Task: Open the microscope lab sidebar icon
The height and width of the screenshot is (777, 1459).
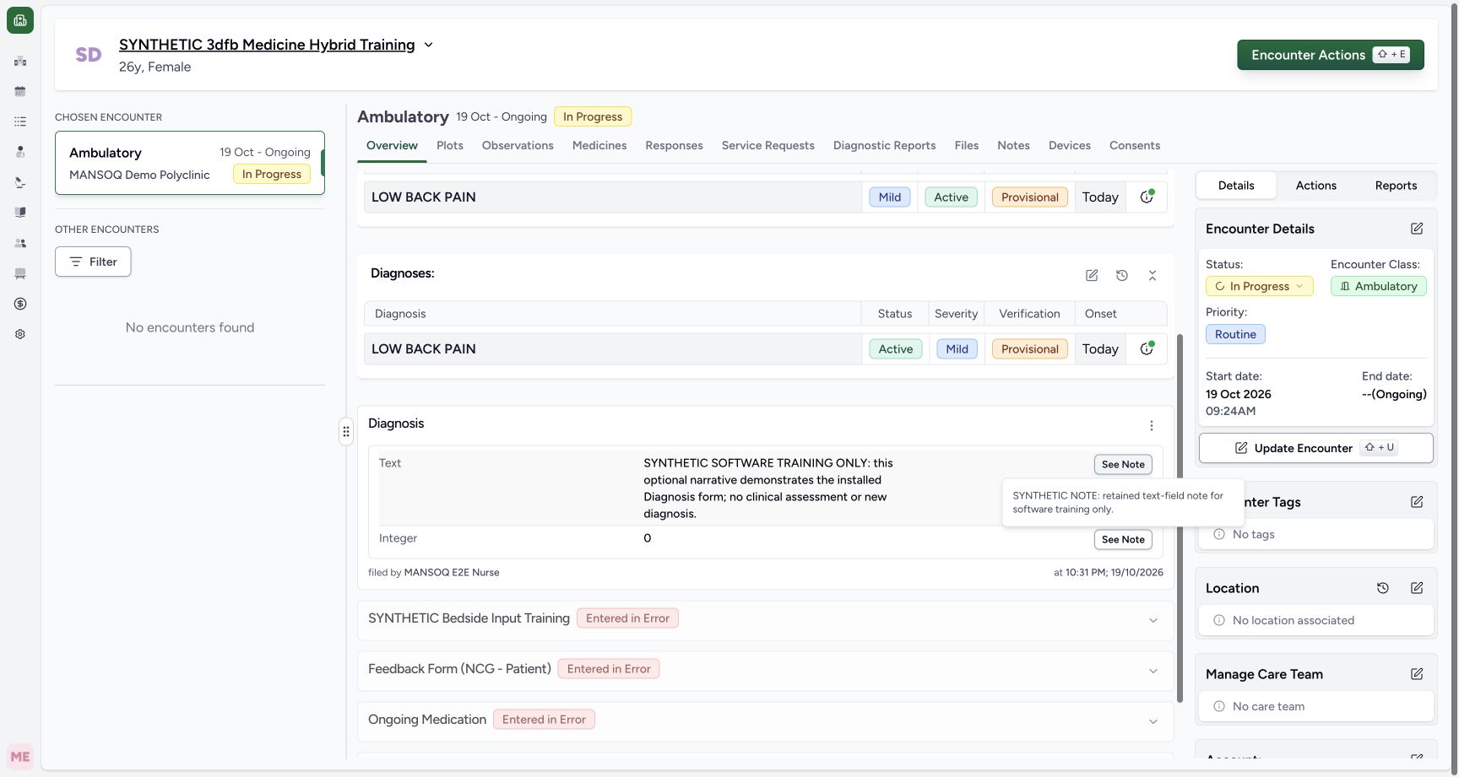Action: click(x=20, y=182)
